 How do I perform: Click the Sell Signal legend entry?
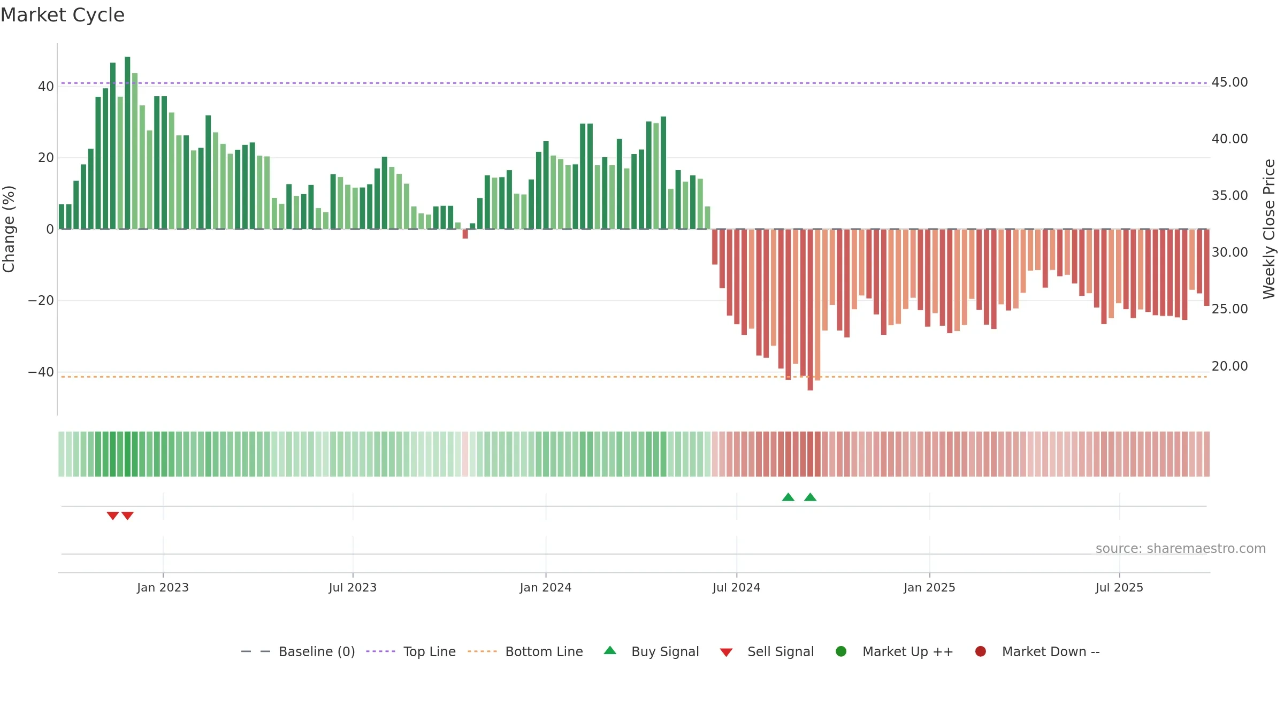pos(767,651)
